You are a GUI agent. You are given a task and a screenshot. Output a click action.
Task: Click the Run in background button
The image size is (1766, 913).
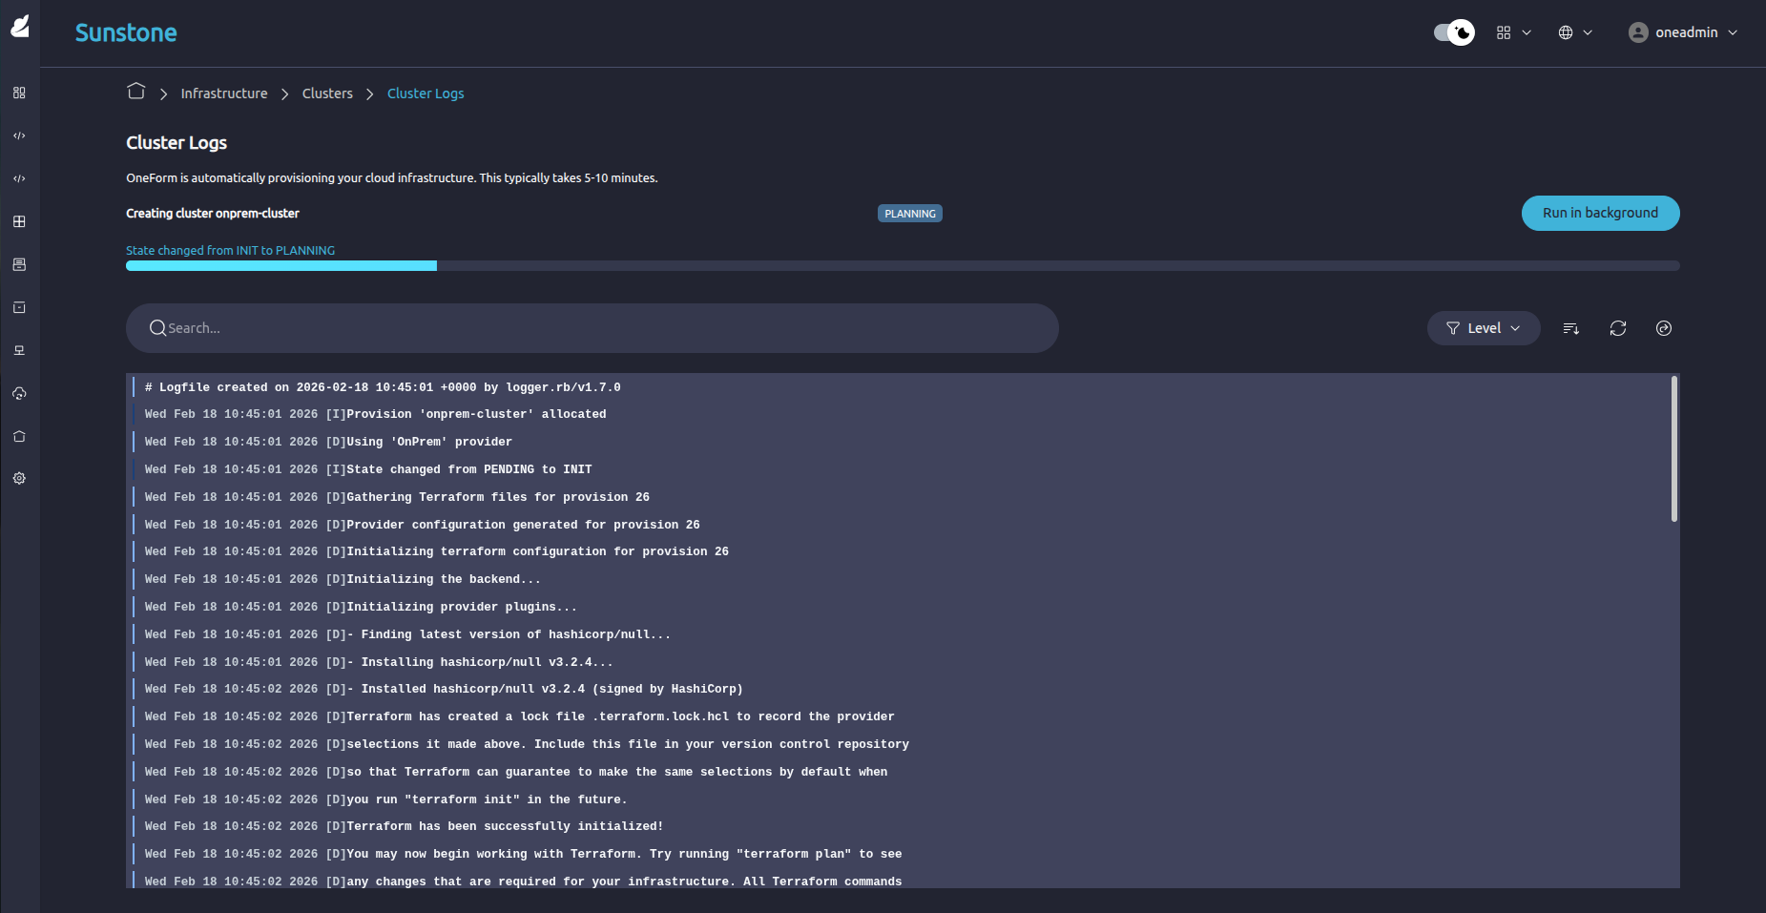tap(1600, 213)
